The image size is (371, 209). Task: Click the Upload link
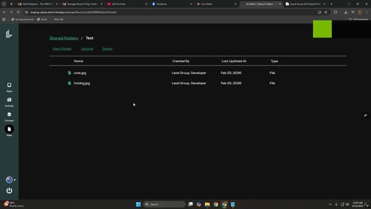click(87, 49)
